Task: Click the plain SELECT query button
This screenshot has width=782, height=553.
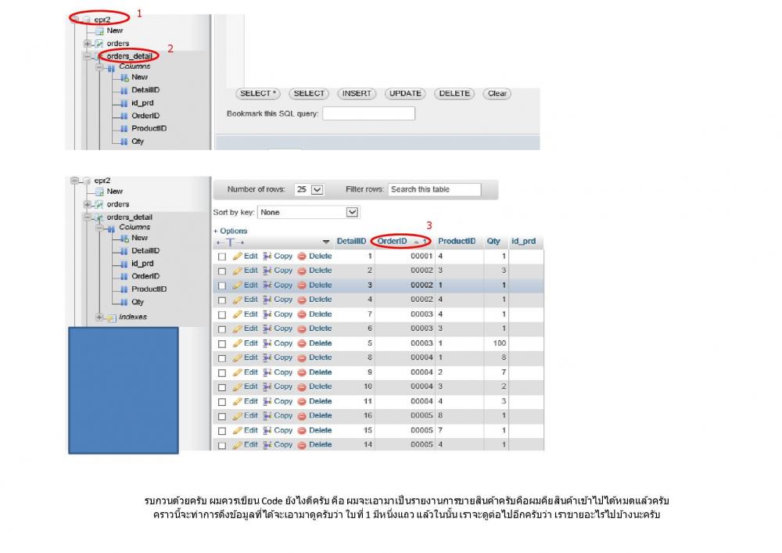Action: pos(309,94)
